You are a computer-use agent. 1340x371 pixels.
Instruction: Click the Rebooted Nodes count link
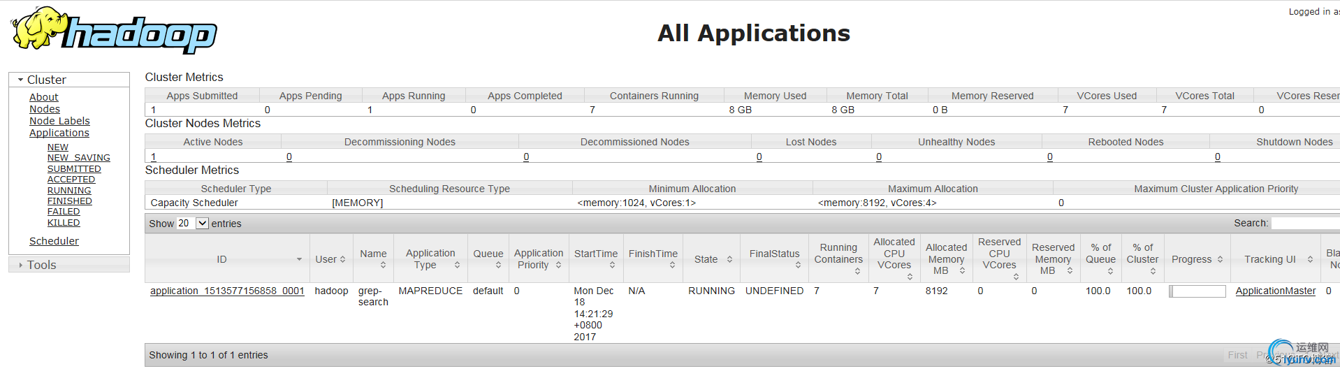(x=1050, y=157)
